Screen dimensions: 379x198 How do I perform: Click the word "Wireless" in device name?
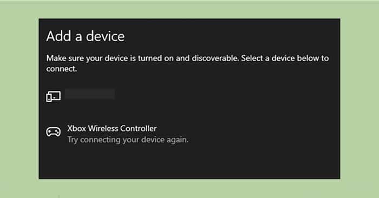point(103,128)
